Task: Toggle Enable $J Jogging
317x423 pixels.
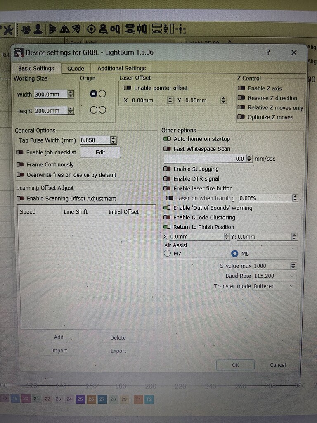Action: tap(167, 169)
